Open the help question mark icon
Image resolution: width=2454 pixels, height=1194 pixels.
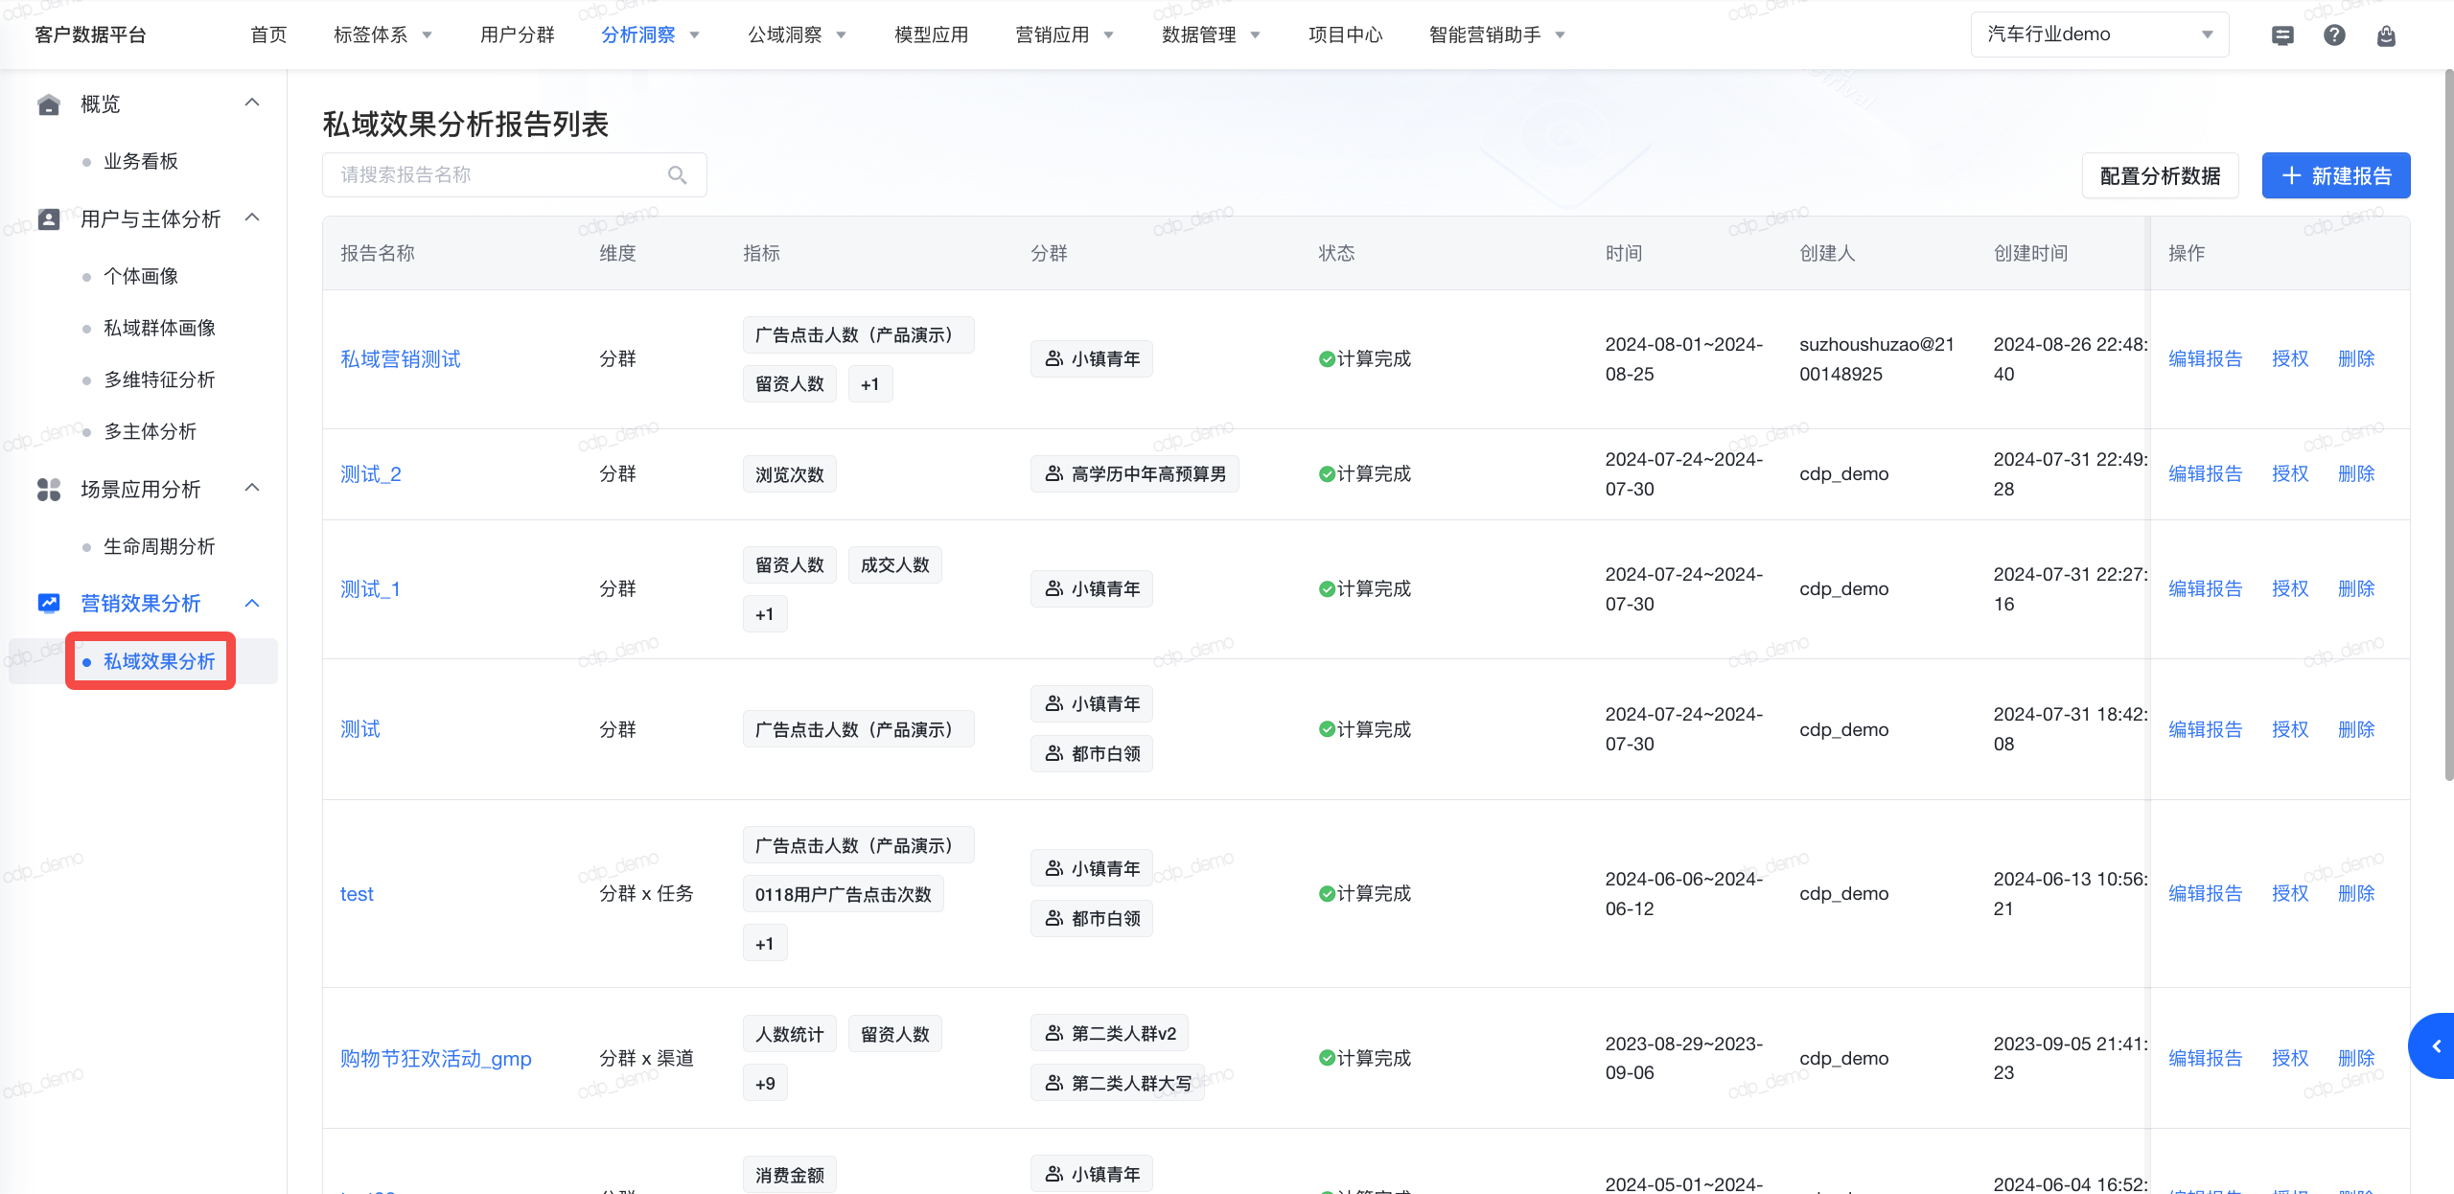[x=2334, y=35]
